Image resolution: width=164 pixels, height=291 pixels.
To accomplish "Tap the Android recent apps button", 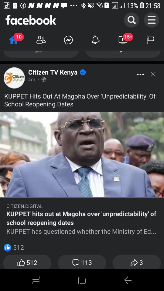I will [36, 280].
